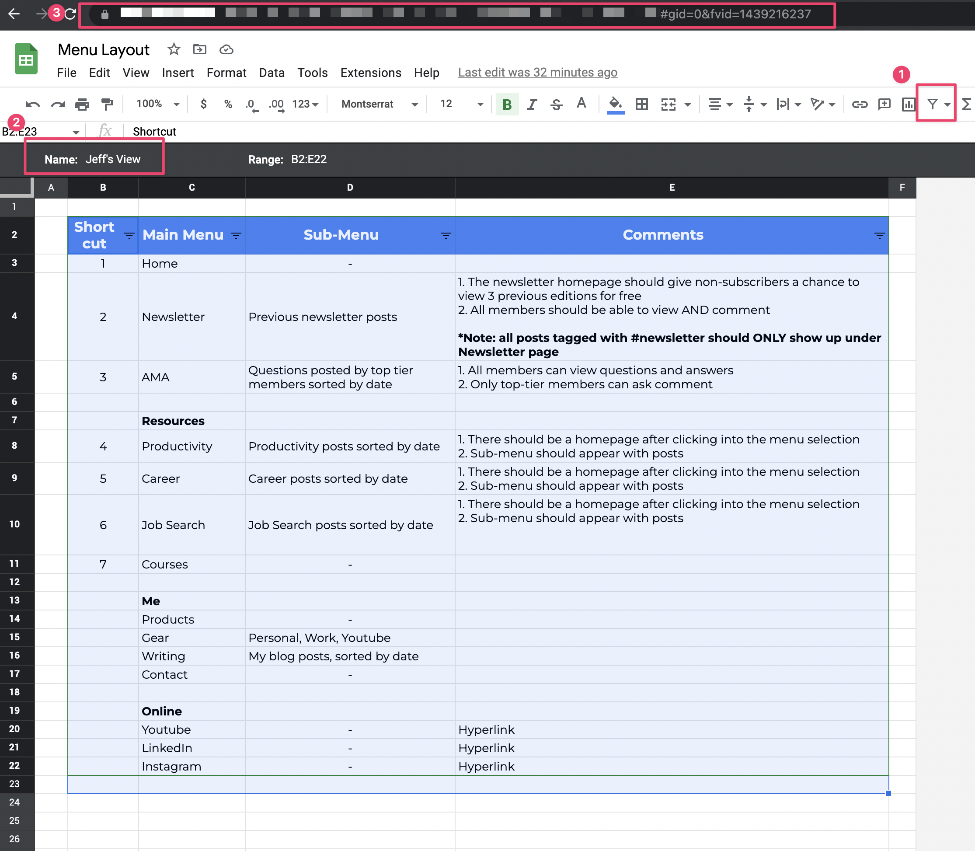Click the Merge cells icon
975x851 pixels.
pos(669,105)
